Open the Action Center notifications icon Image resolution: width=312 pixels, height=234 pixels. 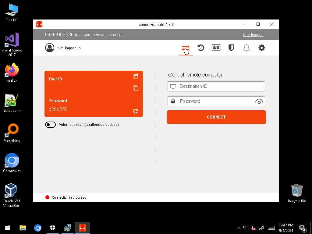coord(303,229)
